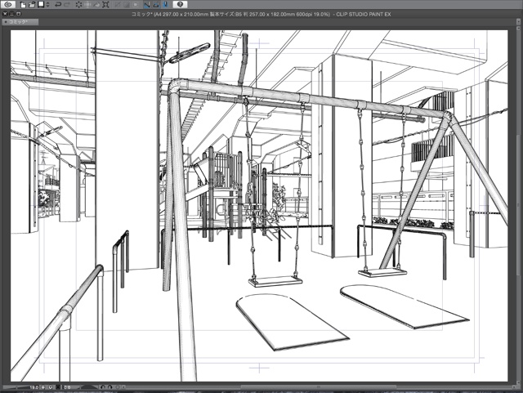The height and width of the screenshot is (393, 523).
Task: Click the horizontal scrollbar below the canvas
Action: 319,387
